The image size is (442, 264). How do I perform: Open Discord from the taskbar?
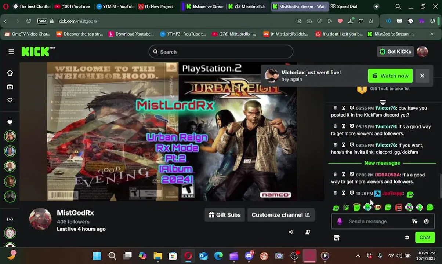click(x=249, y=256)
